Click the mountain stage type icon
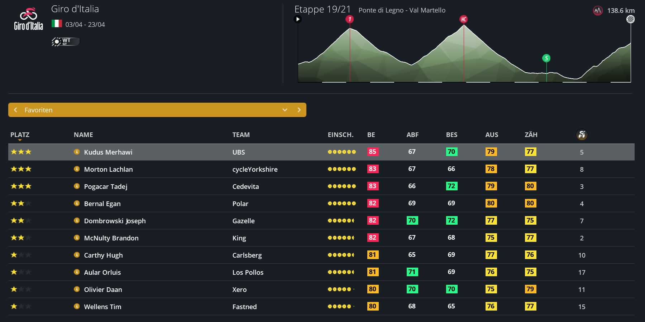The width and height of the screenshot is (645, 322). point(598,11)
